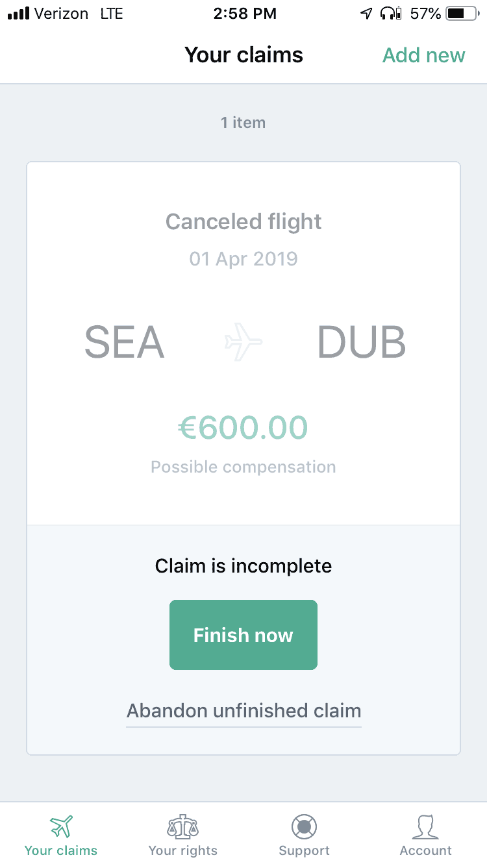This screenshot has width=487, height=866.
Task: Click the Finish now button
Action: tap(243, 635)
